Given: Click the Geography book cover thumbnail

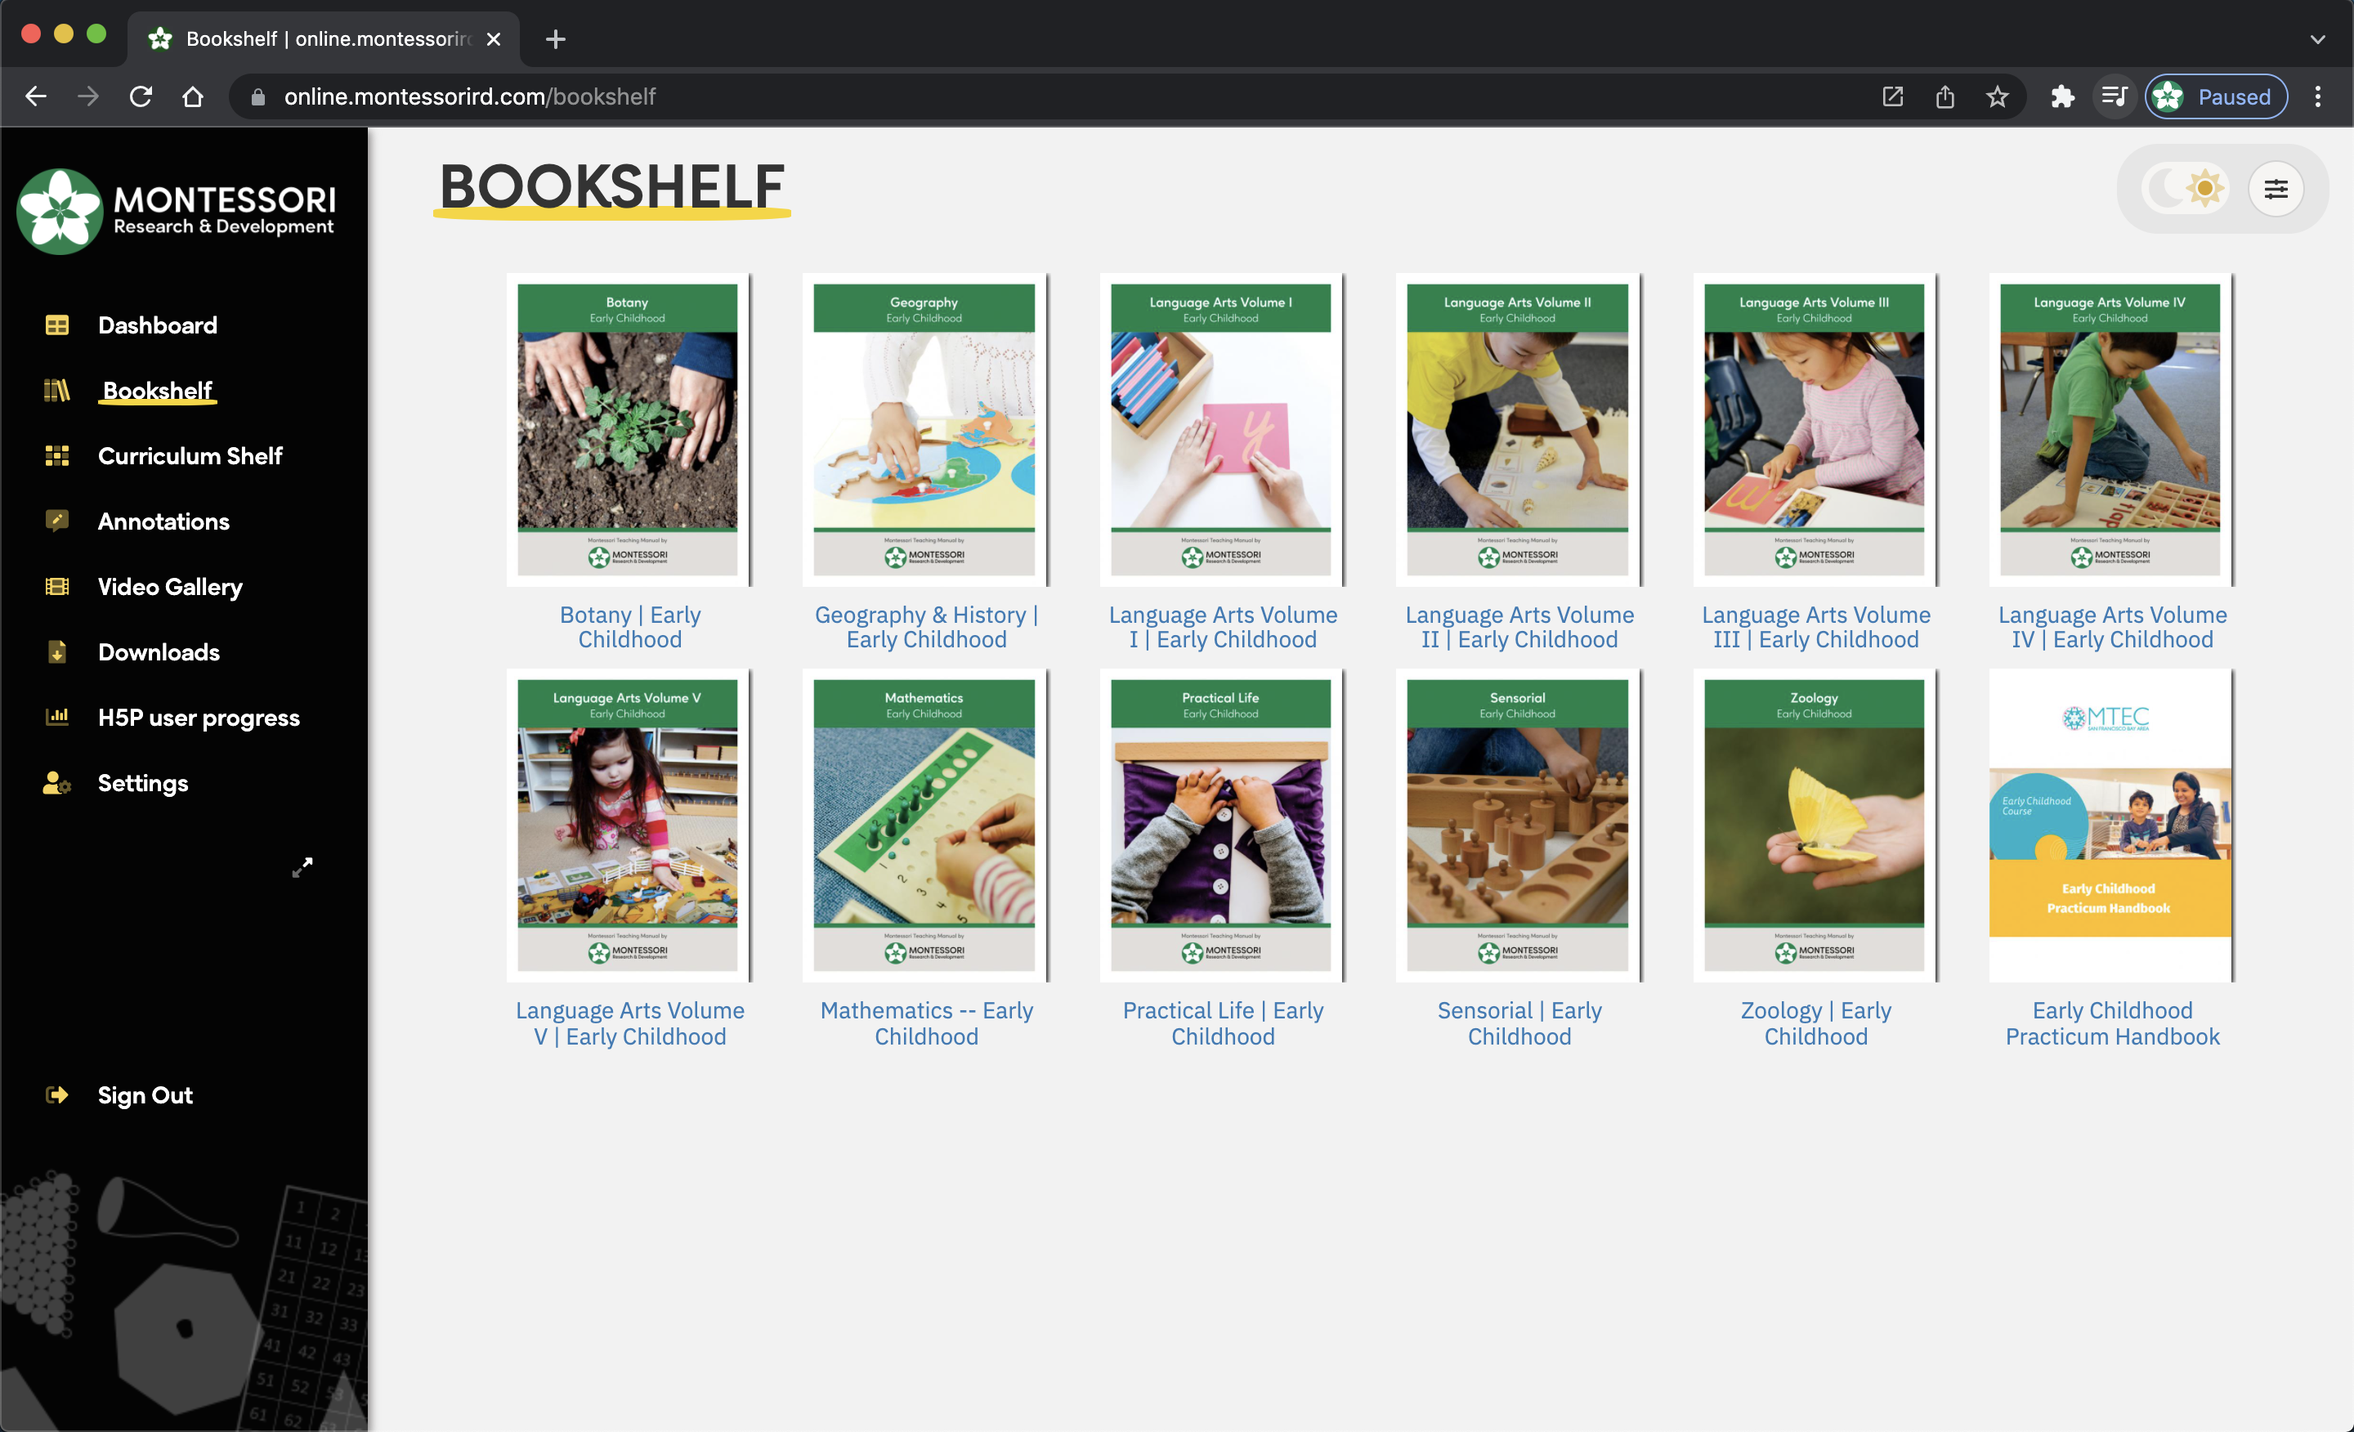Looking at the screenshot, I should [924, 430].
